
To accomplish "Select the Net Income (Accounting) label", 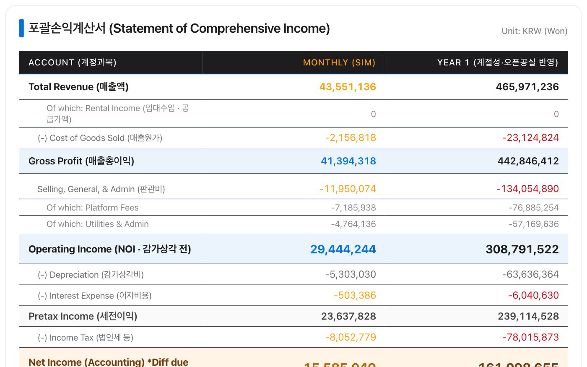I will 108,362.
